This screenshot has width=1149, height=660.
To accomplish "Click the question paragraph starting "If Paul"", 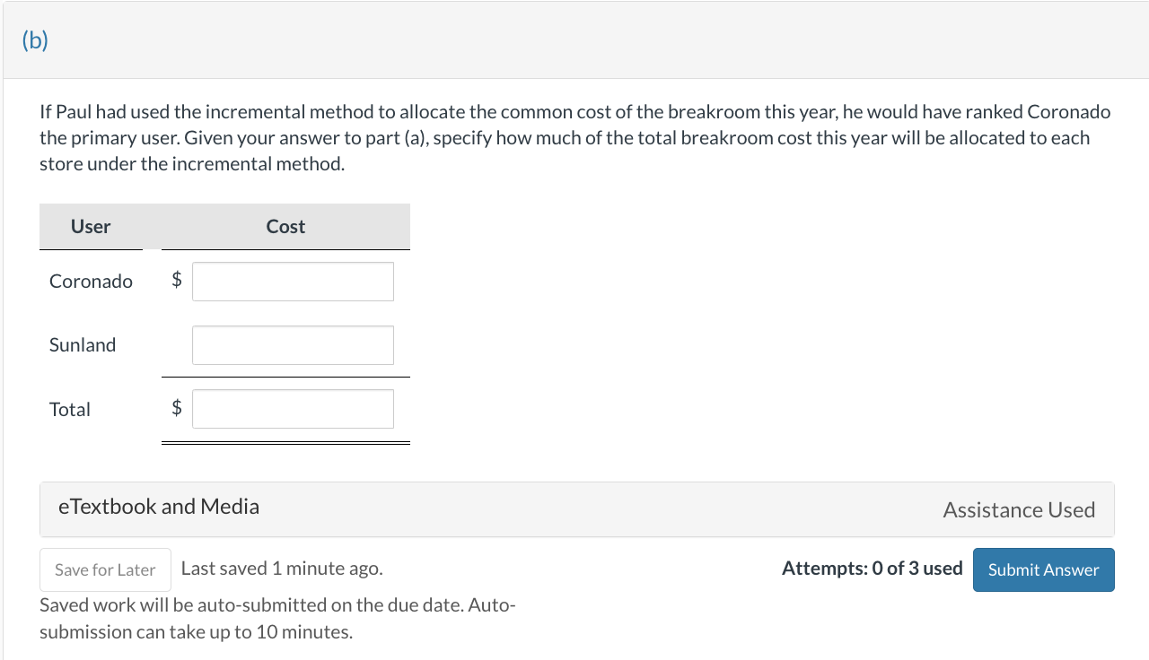I will click(x=574, y=138).
